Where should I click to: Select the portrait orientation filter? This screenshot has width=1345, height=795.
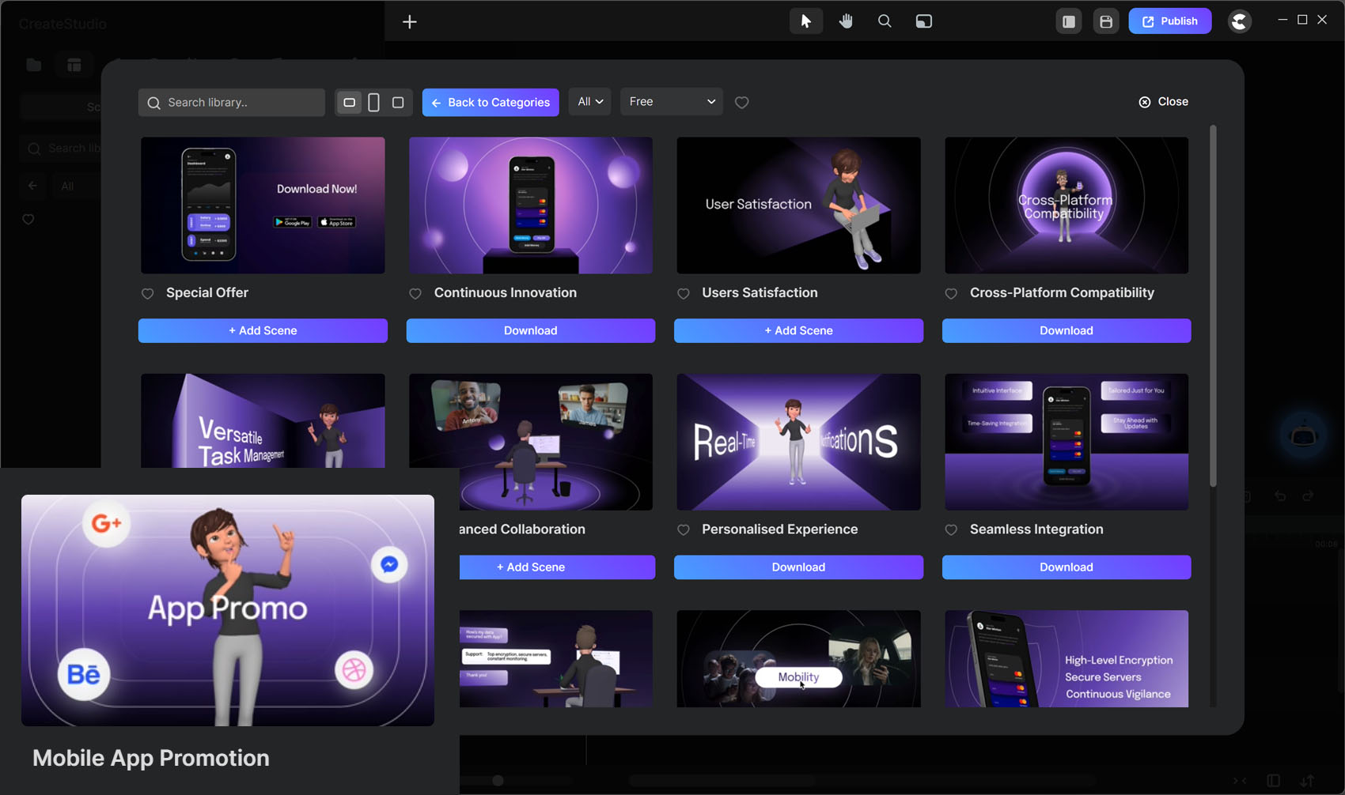pyautogui.click(x=373, y=103)
